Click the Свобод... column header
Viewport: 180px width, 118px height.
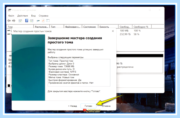[x=125, y=27]
